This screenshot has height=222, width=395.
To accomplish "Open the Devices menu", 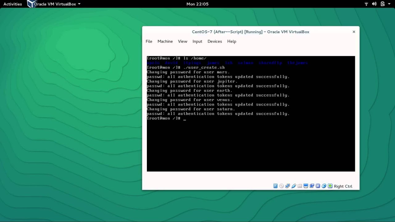I will tap(215, 41).
